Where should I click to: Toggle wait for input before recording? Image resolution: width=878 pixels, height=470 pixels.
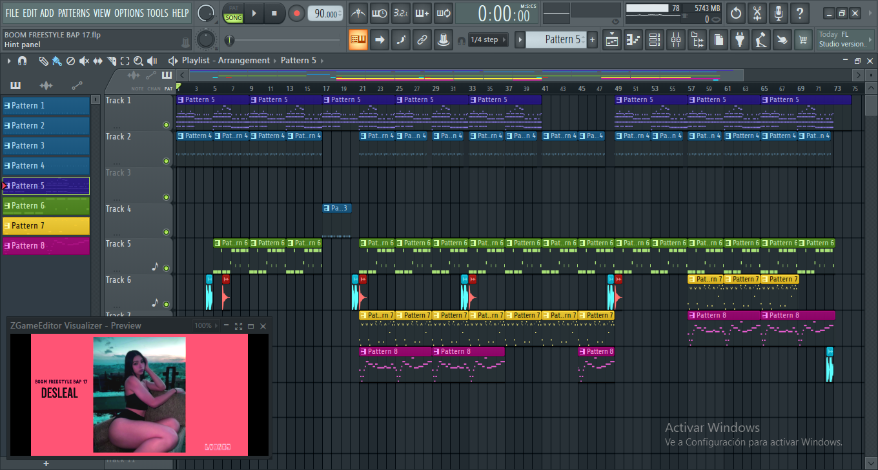click(x=380, y=13)
